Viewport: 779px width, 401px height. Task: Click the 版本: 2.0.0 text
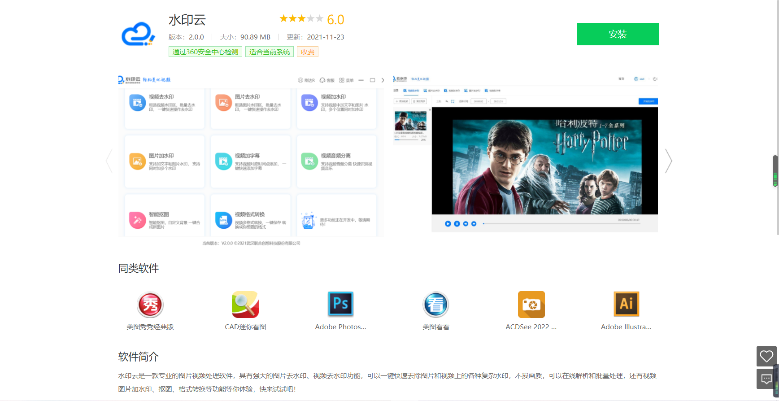click(186, 37)
